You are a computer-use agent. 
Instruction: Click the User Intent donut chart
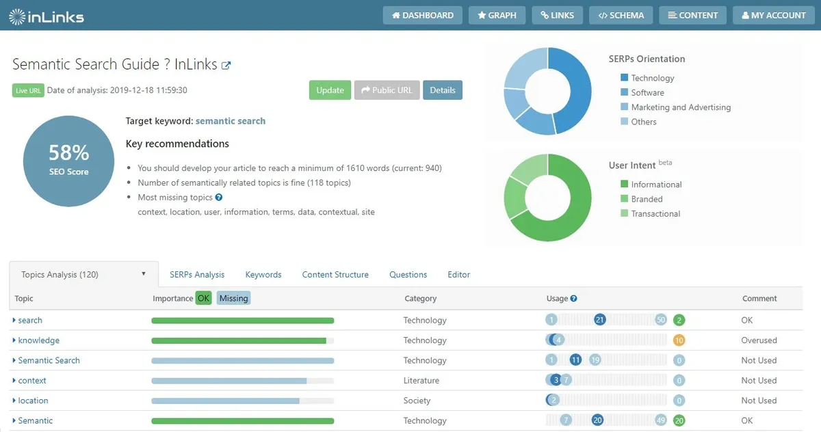(x=547, y=198)
